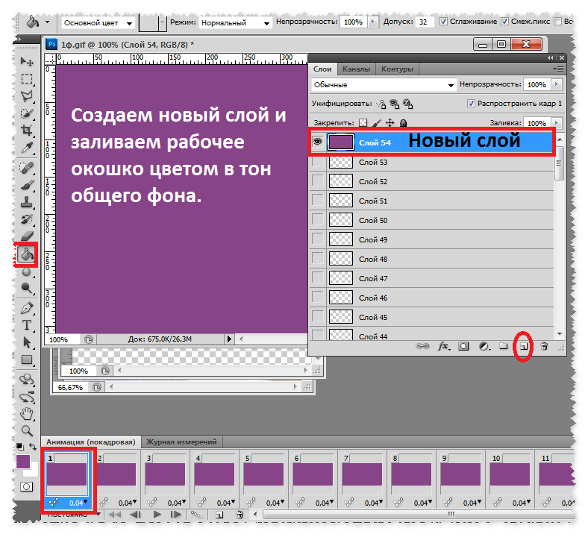Select the Rectangular Marquee tool
The image size is (588, 537).
27,79
